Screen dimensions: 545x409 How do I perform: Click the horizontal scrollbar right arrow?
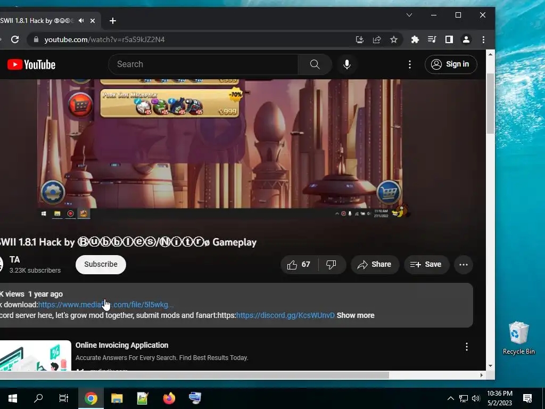(481, 375)
